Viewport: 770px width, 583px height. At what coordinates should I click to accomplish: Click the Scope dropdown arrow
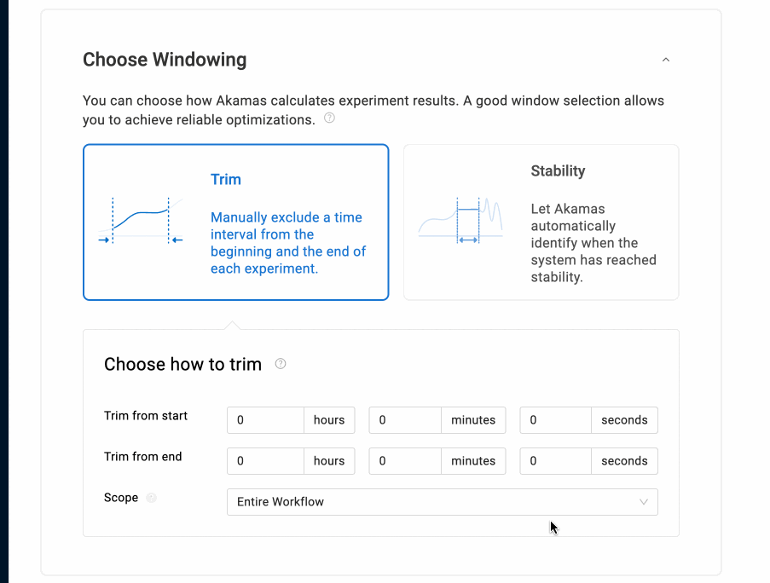(644, 502)
